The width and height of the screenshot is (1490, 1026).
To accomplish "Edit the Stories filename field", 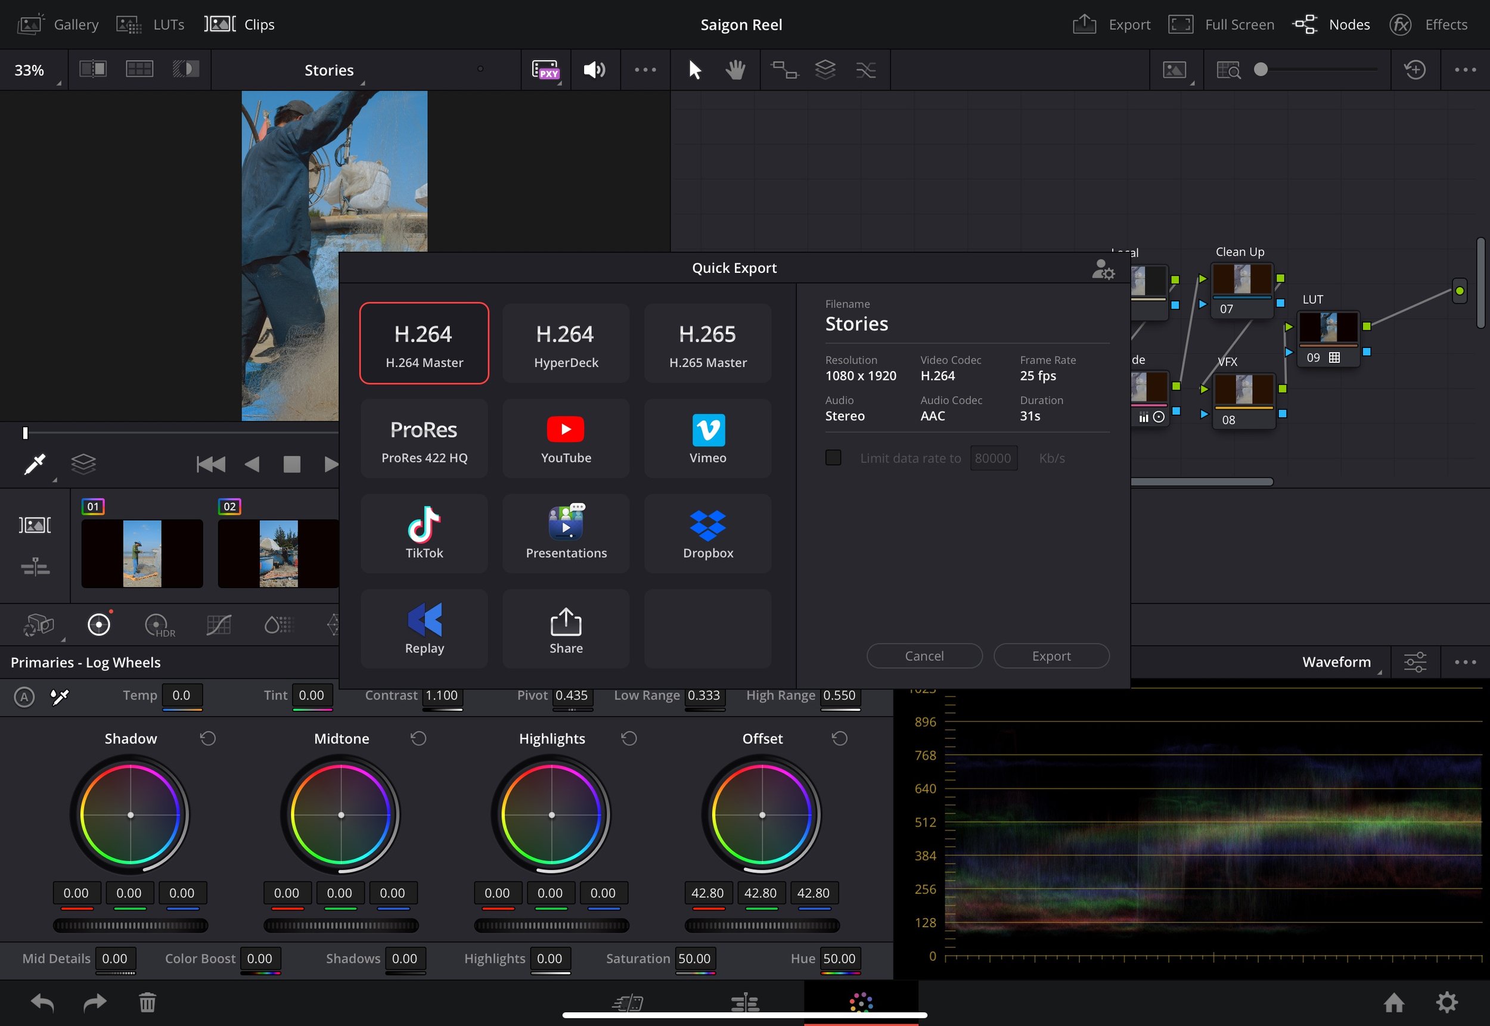I will pyautogui.click(x=967, y=324).
